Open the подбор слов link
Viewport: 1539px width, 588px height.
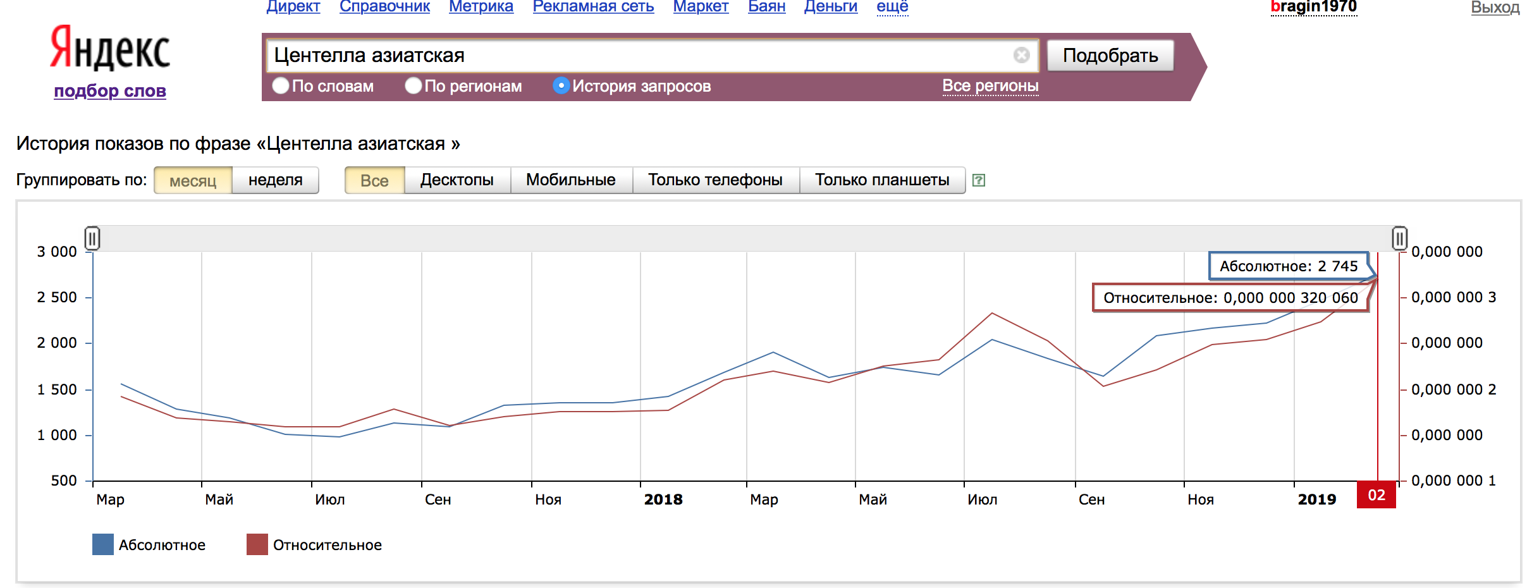[110, 91]
